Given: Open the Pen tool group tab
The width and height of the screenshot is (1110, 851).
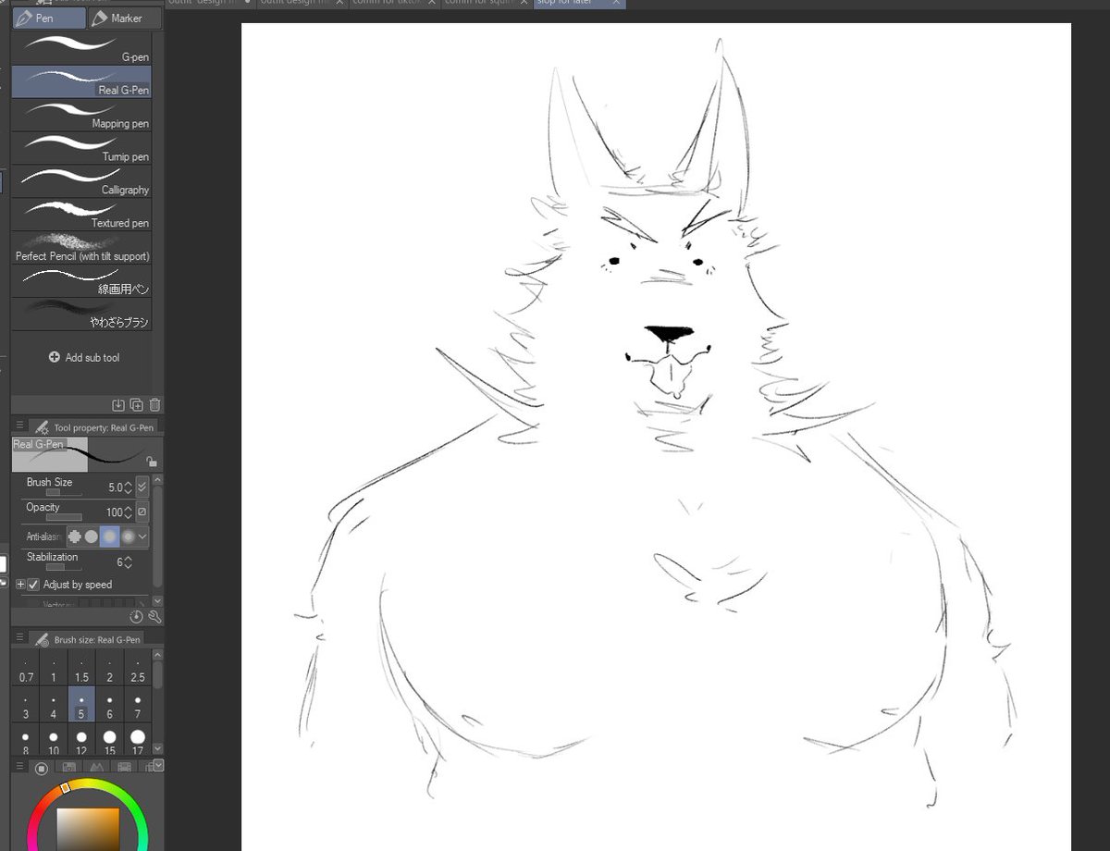Looking at the screenshot, I should [x=49, y=18].
